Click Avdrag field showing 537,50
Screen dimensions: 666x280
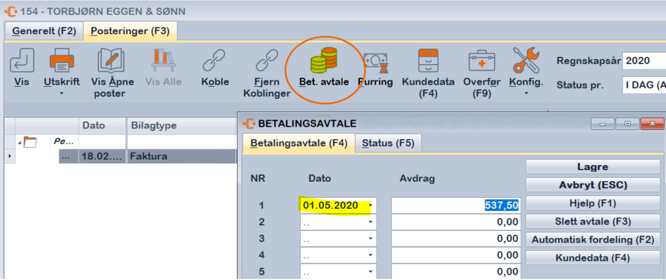[456, 206]
